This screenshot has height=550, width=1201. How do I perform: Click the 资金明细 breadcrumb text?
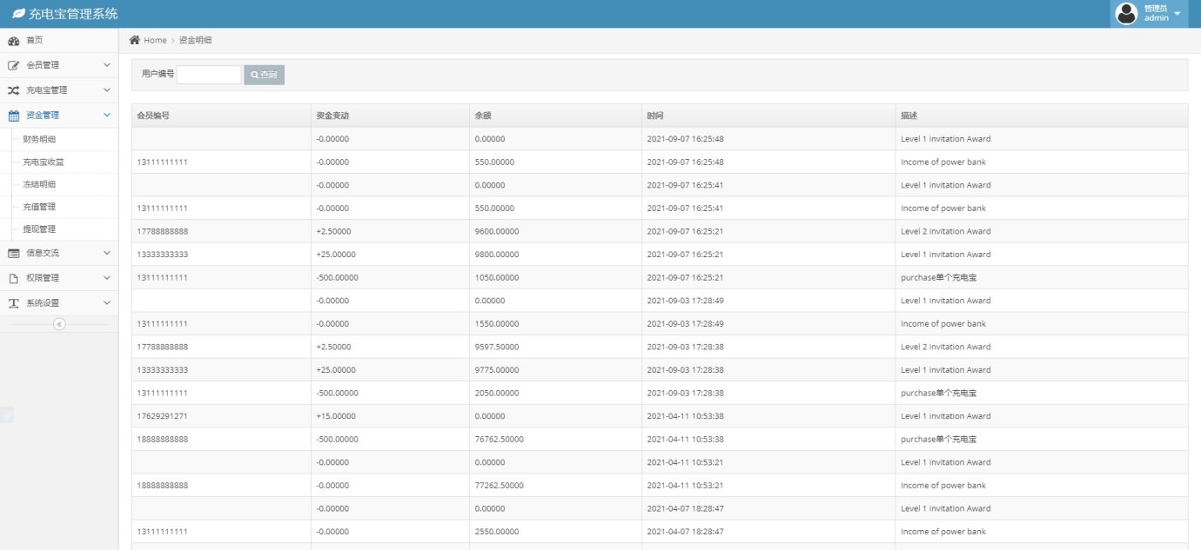point(195,41)
